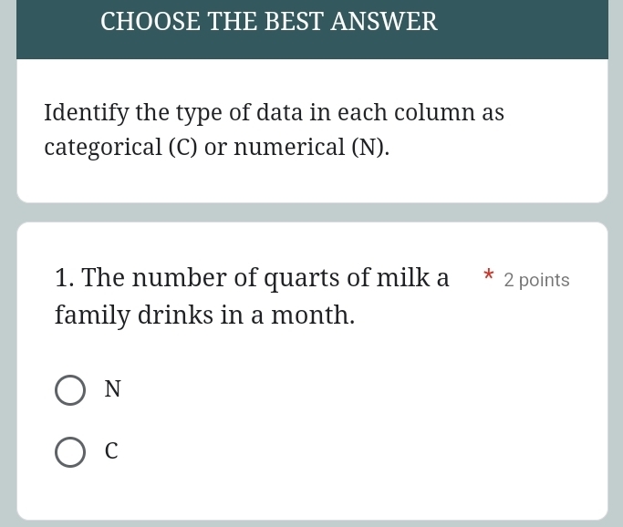Click the question number '1.'
The height and width of the screenshot is (527, 623).
(x=64, y=278)
